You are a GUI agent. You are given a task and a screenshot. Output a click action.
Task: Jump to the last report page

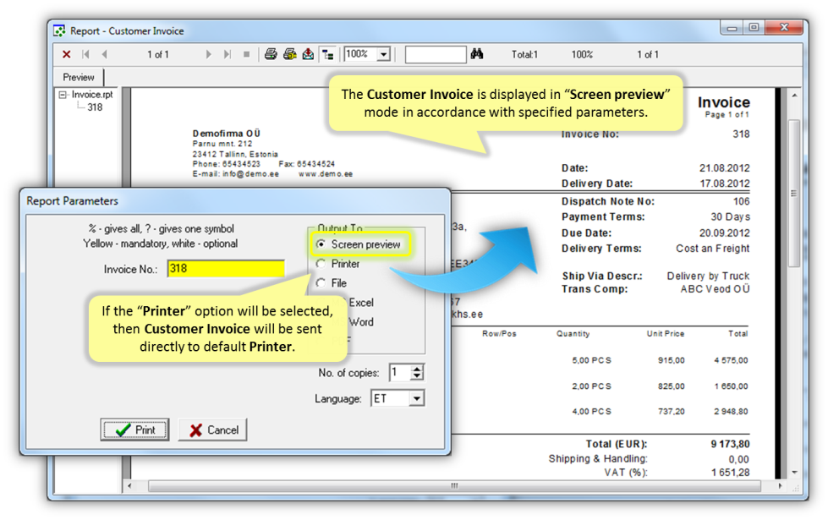pos(227,54)
